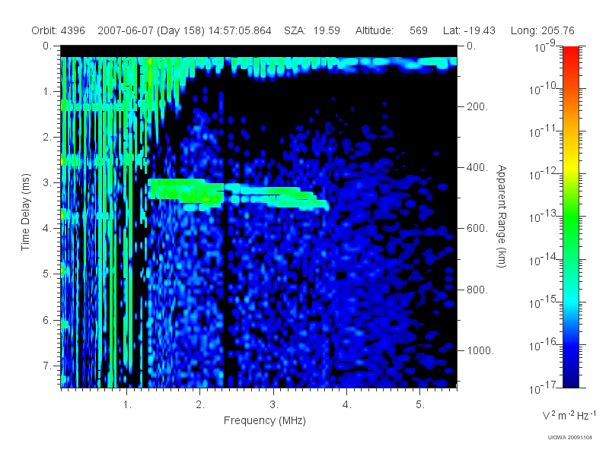The height and width of the screenshot is (456, 609).
Task: Click the 'SZA: 19.59' value
Action: (312, 30)
